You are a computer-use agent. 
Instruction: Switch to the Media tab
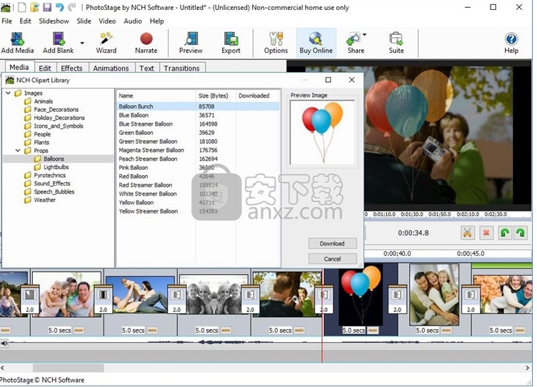(19, 67)
